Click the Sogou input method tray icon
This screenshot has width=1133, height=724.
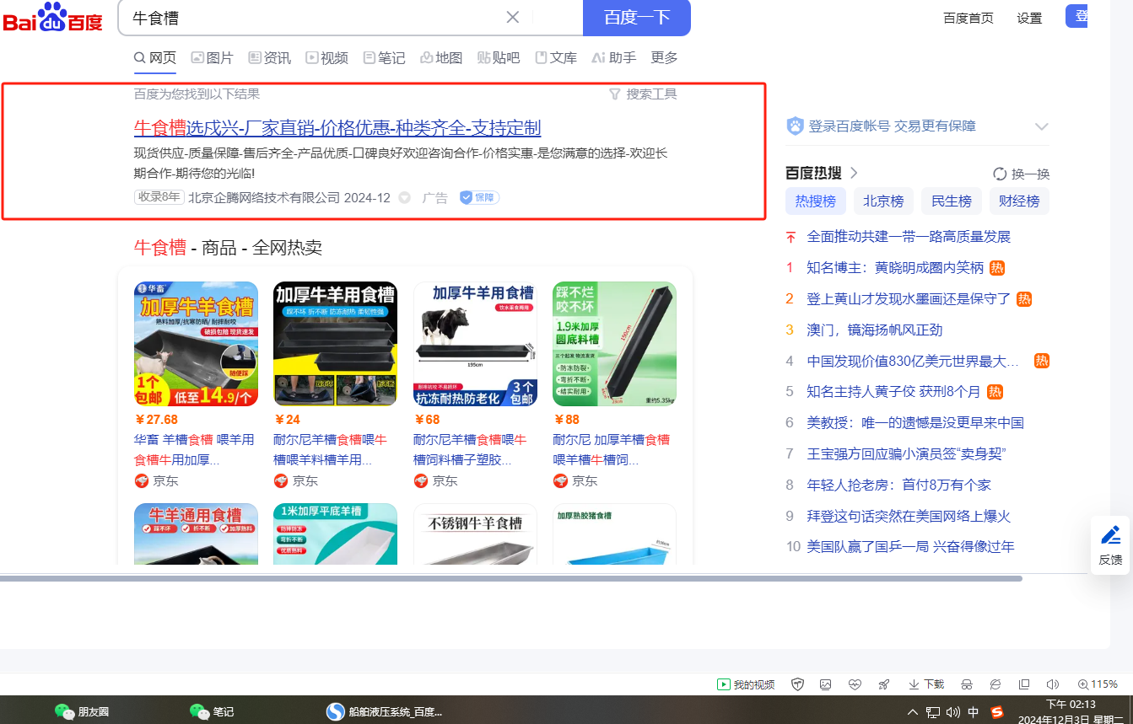point(998,712)
